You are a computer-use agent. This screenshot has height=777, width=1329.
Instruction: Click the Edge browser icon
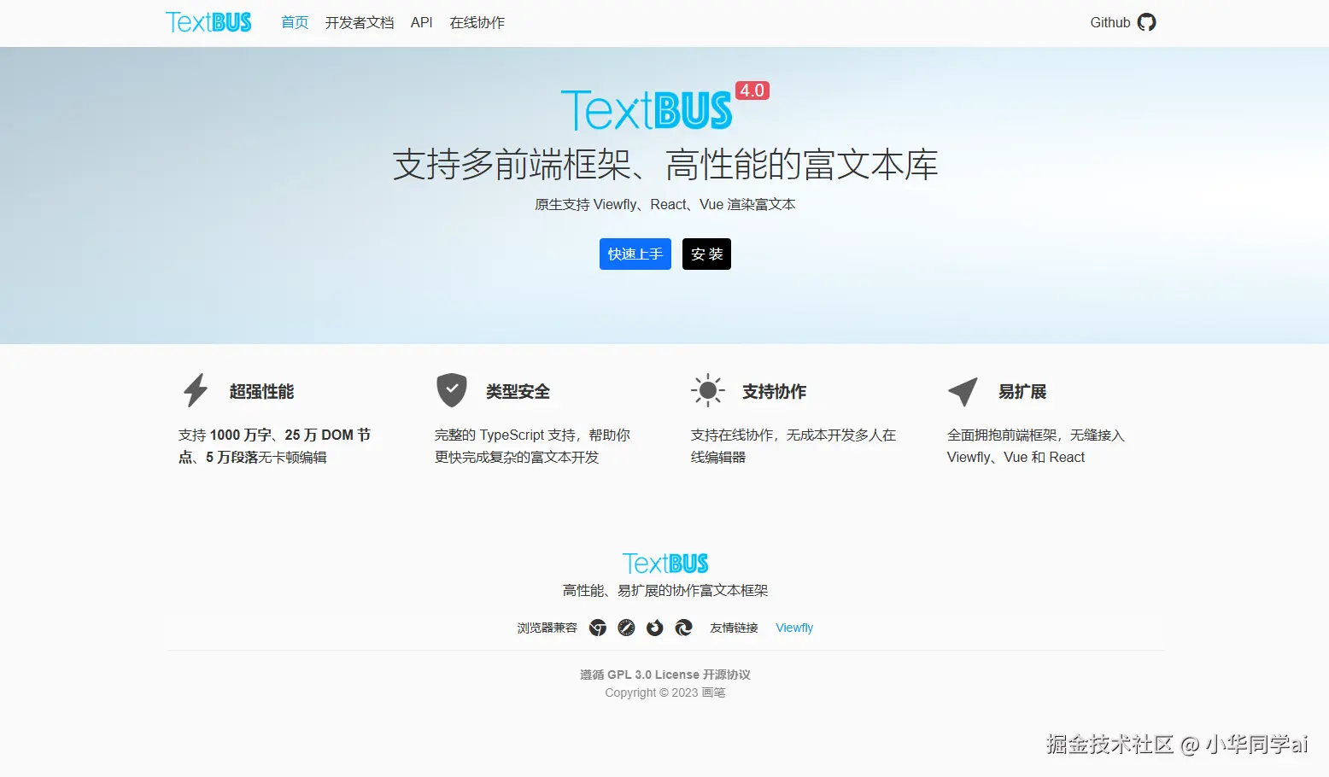684,628
